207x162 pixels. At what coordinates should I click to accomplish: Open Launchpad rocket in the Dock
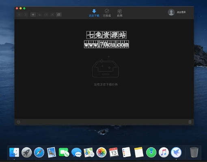[27, 152]
